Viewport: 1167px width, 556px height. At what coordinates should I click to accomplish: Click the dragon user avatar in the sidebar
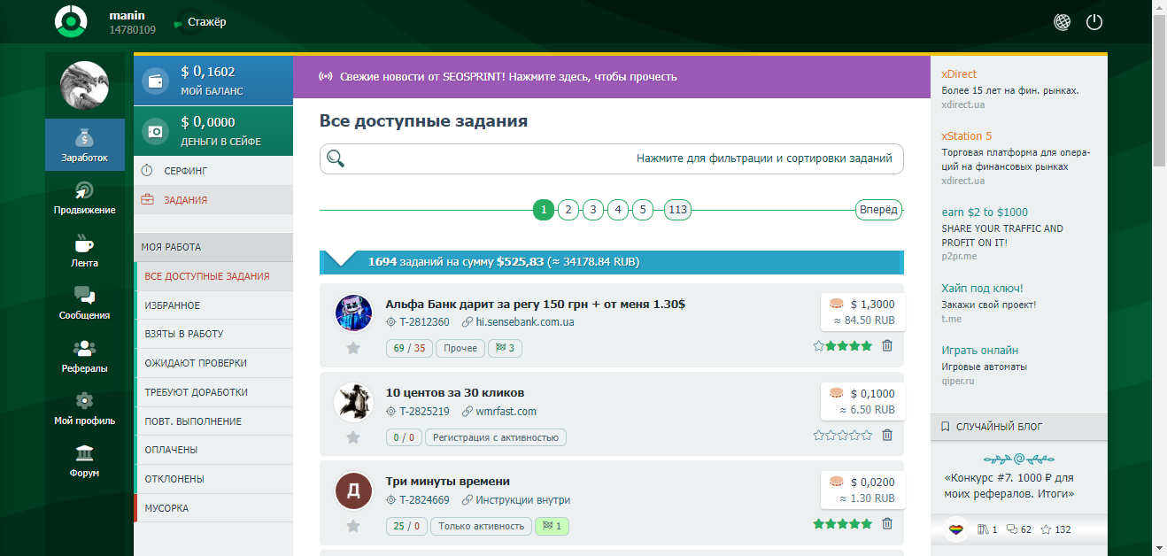point(84,86)
